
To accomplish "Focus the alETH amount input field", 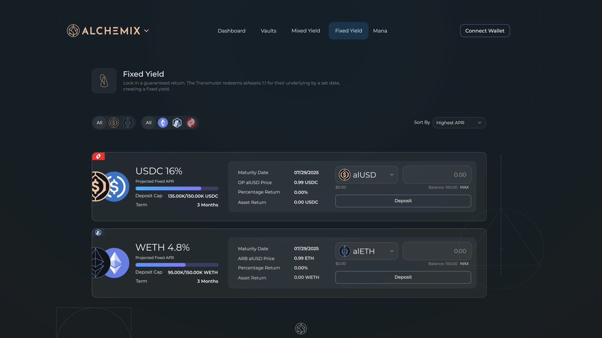I will [437, 251].
